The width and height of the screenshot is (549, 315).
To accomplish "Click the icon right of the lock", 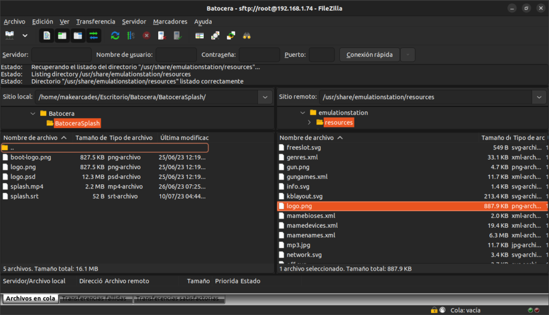I will point(442,310).
